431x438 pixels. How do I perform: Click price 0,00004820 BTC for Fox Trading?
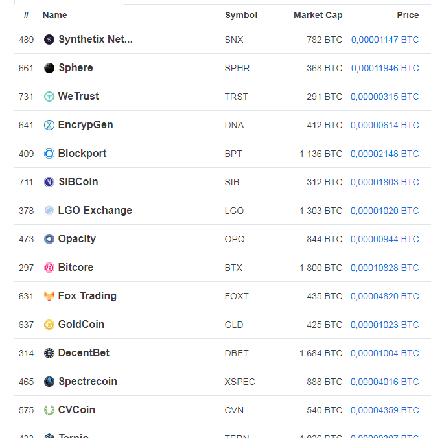pyautogui.click(x=385, y=296)
